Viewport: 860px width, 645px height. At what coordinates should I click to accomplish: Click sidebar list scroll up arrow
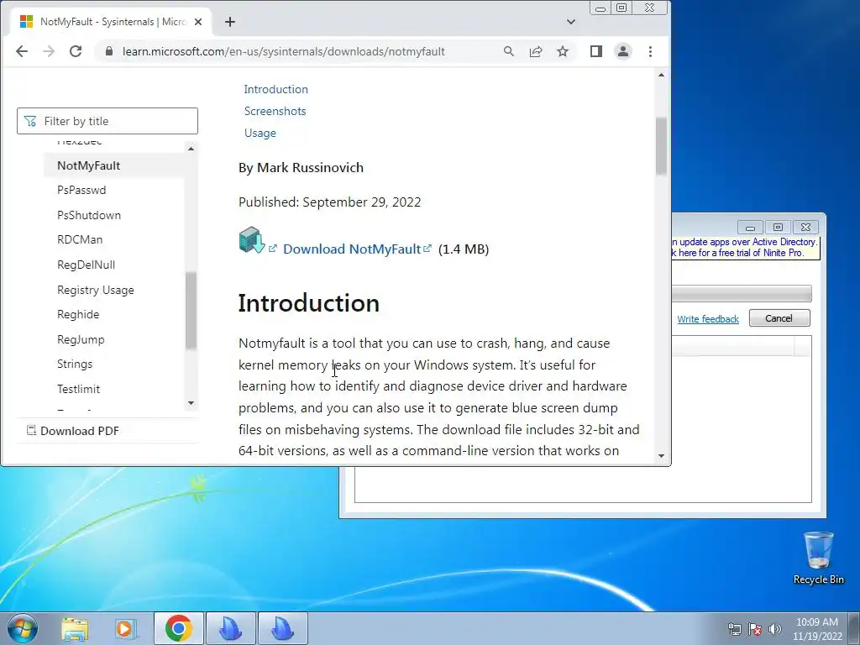point(191,149)
